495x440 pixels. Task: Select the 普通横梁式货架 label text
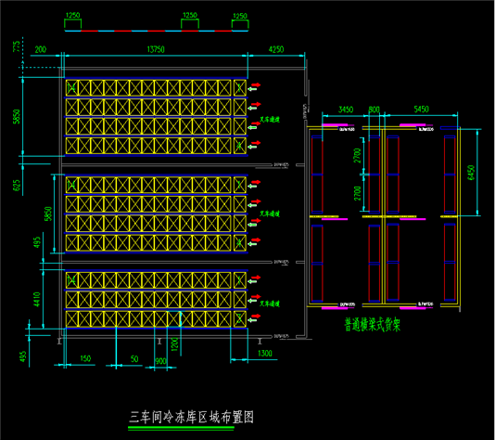(x=373, y=325)
